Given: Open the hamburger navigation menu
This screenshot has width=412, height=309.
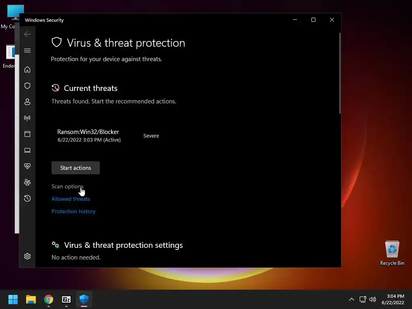Looking at the screenshot, I should pos(27,50).
